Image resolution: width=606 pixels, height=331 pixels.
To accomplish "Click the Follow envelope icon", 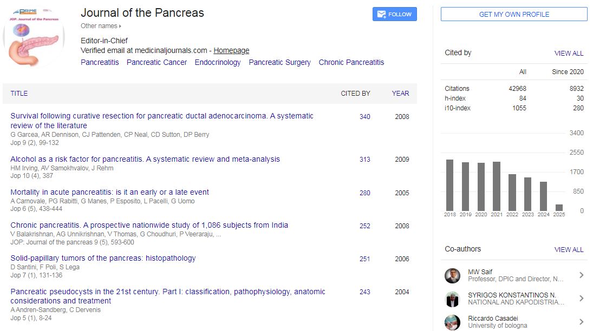I will click(x=382, y=14).
